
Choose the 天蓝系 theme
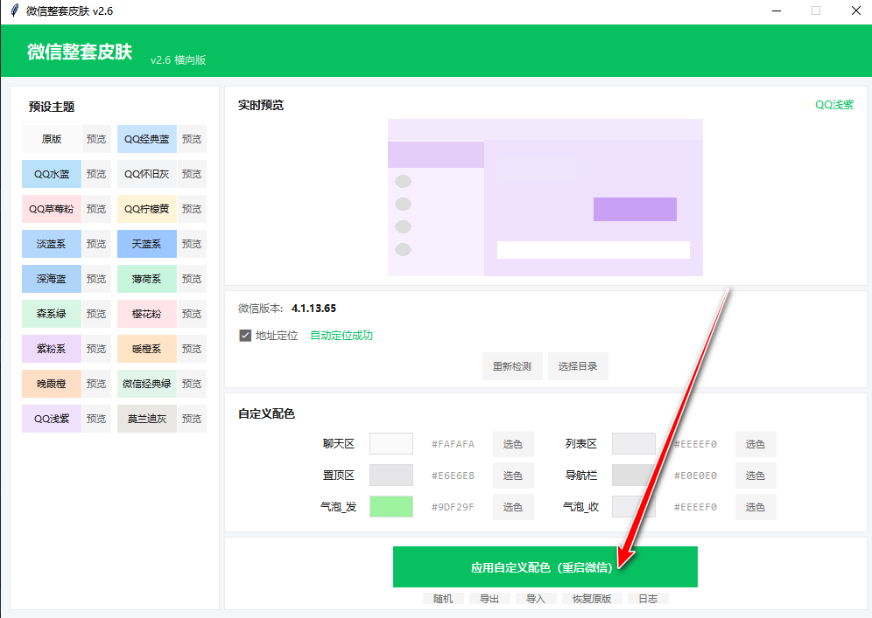coord(147,244)
